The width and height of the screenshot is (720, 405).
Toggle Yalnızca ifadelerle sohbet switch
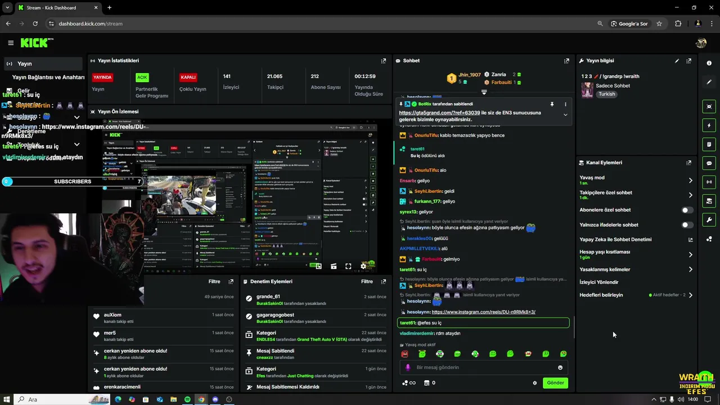click(687, 225)
